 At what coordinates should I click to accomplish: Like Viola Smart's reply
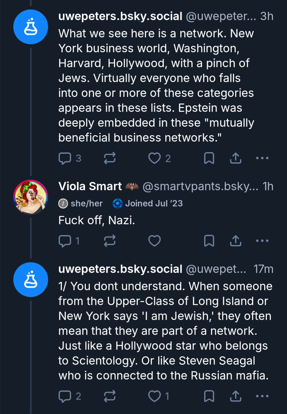154,241
